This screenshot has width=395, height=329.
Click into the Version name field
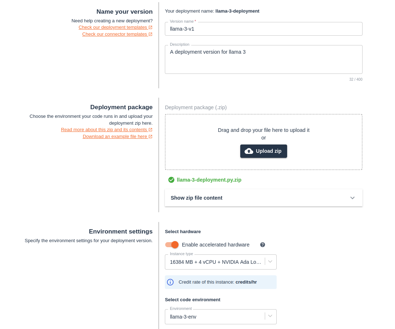click(263, 29)
